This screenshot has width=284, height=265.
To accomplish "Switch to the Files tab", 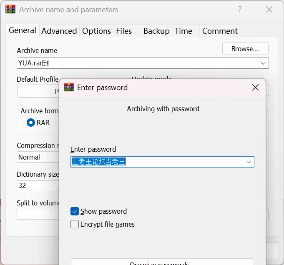I will 124,31.
